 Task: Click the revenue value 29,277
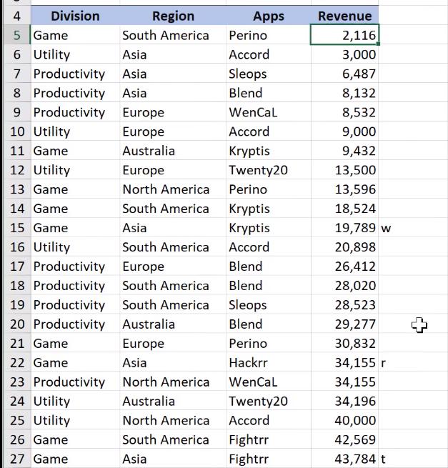click(x=344, y=324)
